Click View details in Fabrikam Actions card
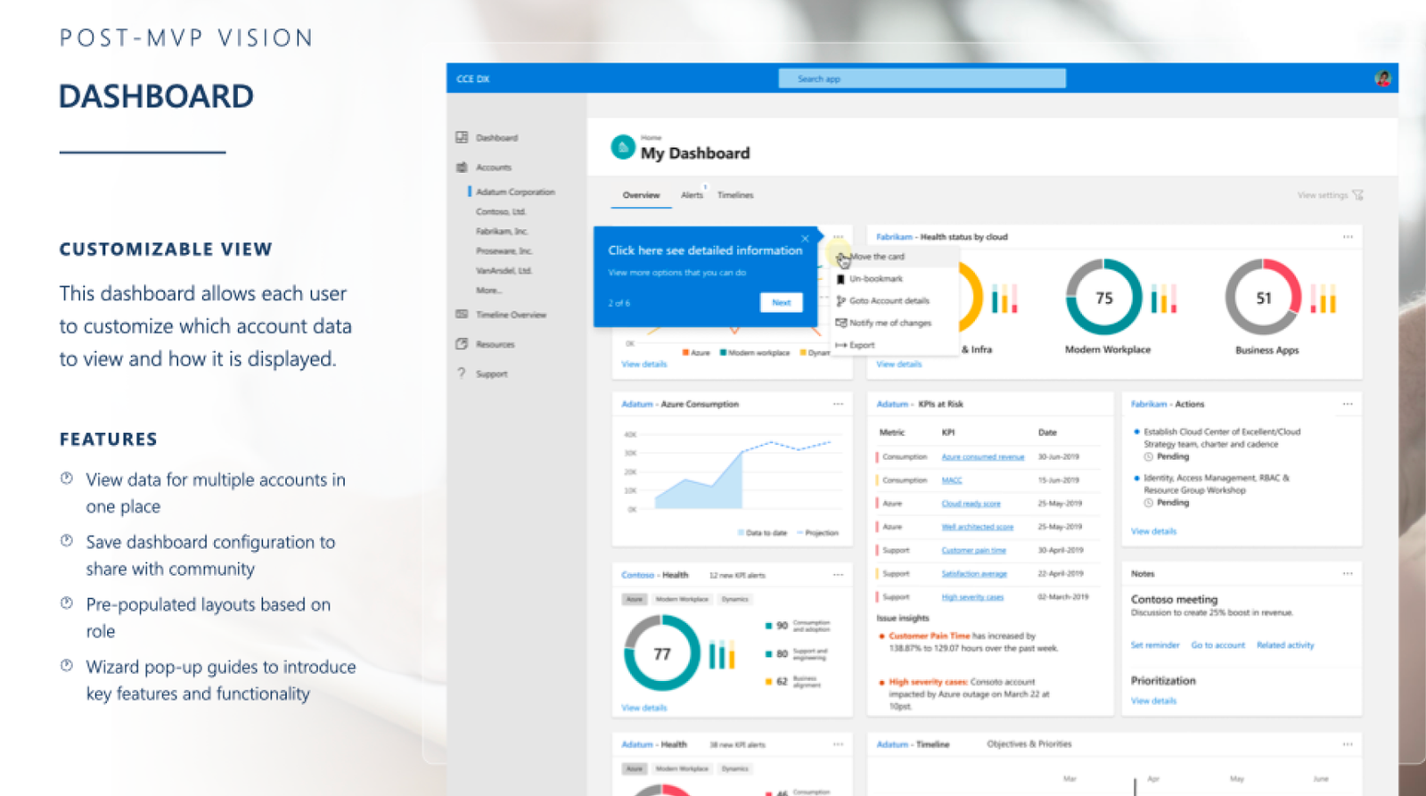1426x796 pixels. (x=1153, y=531)
